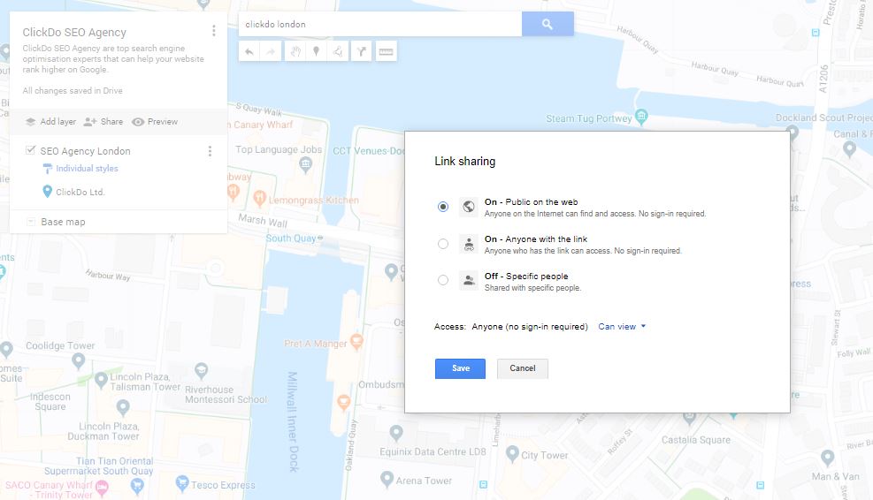
Task: Click the search magnifier button
Action: coord(547,25)
